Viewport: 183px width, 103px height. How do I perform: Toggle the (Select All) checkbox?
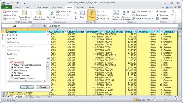[x=12, y=62]
